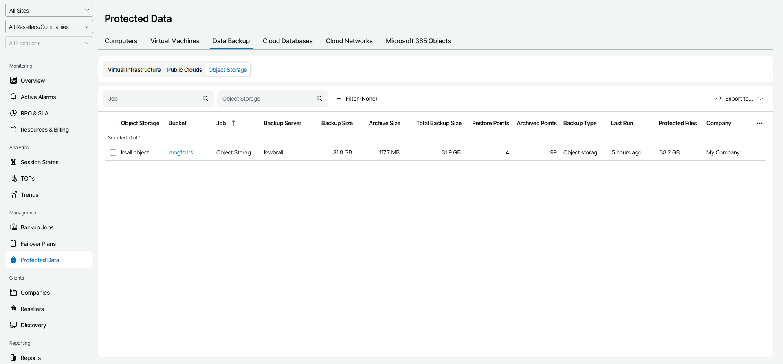The image size is (783, 364).
Task: Expand the All Sites dropdown
Action: [49, 11]
